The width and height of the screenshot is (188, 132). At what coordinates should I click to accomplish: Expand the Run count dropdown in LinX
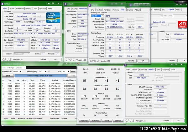coord(68,72)
